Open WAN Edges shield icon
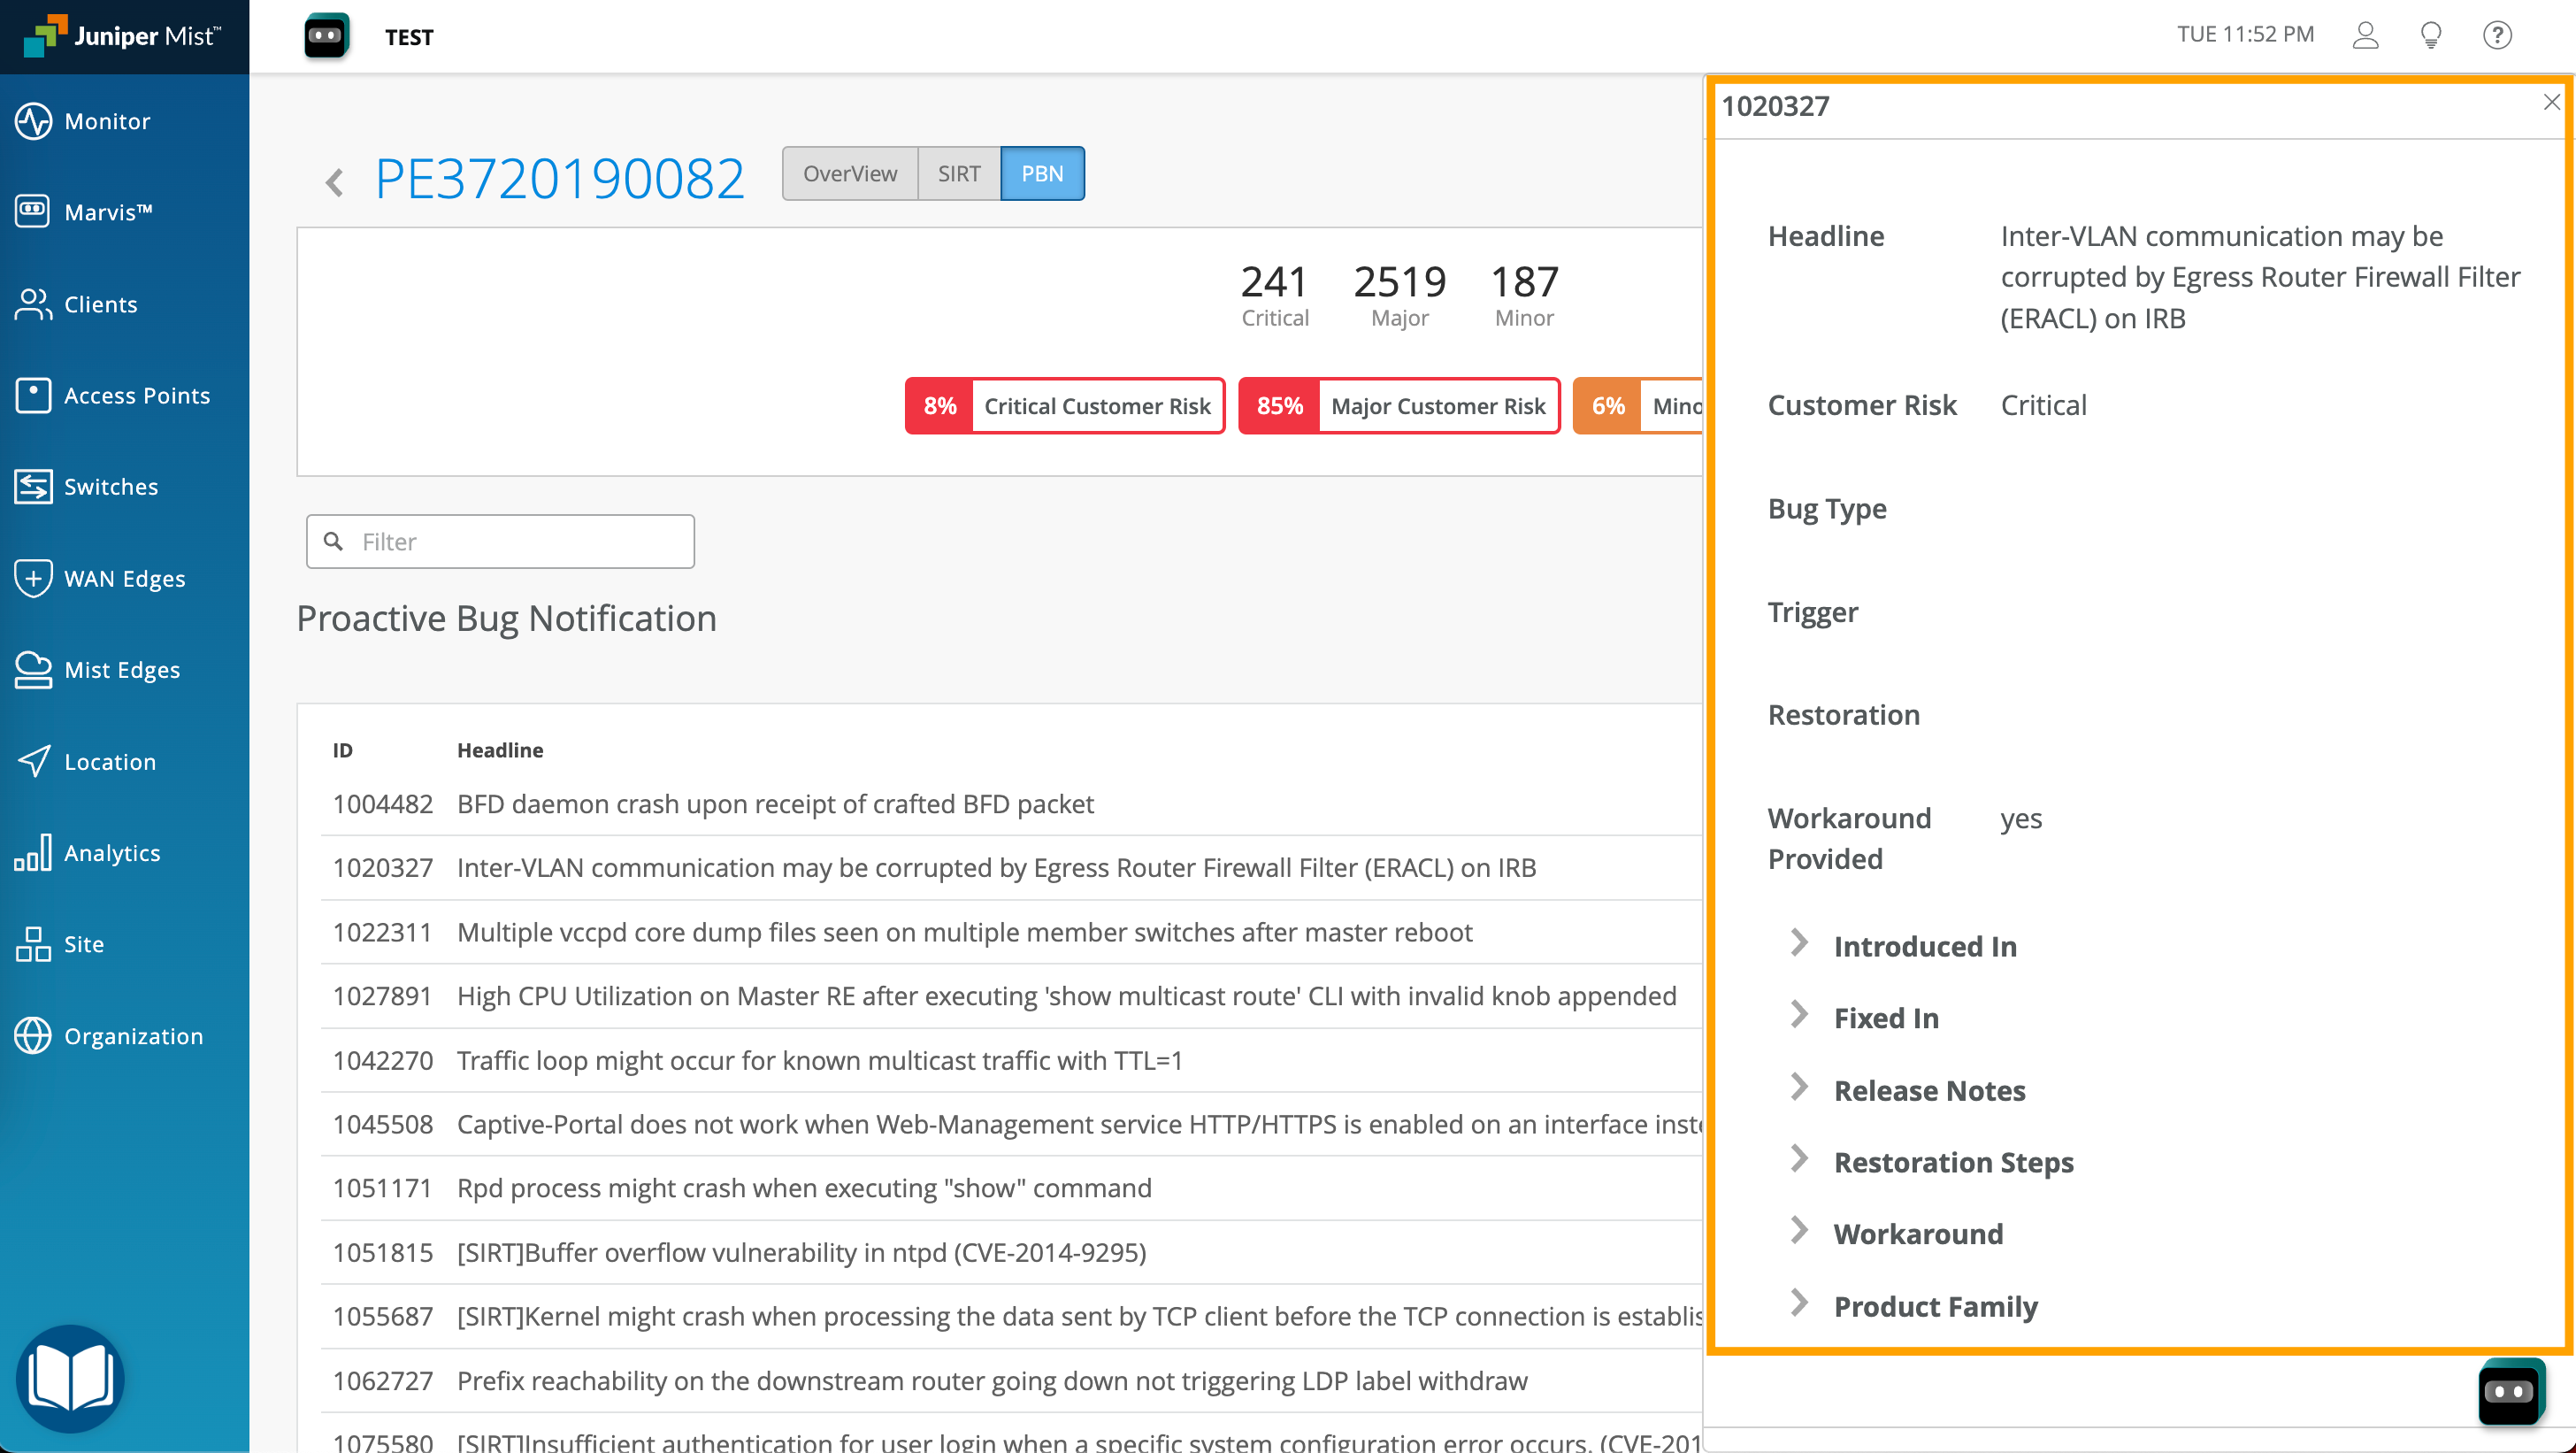Screen dimensions: 2576x1453 coord(33,578)
